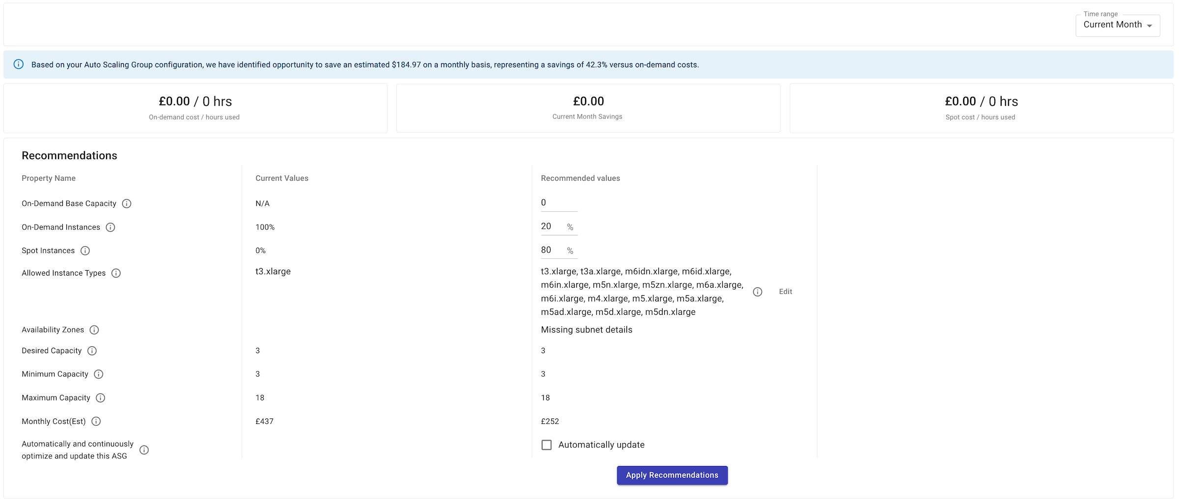Click the Desired Capacity info icon

pyautogui.click(x=91, y=351)
